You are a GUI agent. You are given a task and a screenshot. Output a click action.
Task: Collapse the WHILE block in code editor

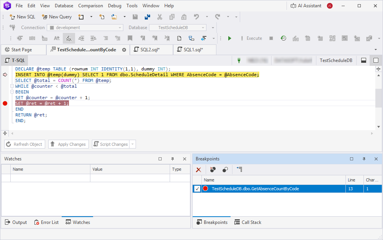(x=12, y=86)
